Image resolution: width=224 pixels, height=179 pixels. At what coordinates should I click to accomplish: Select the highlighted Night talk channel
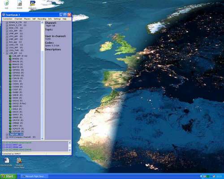point(16,134)
